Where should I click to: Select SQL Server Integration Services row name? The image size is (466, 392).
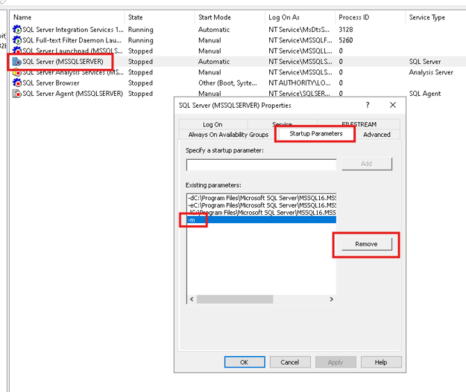point(73,29)
